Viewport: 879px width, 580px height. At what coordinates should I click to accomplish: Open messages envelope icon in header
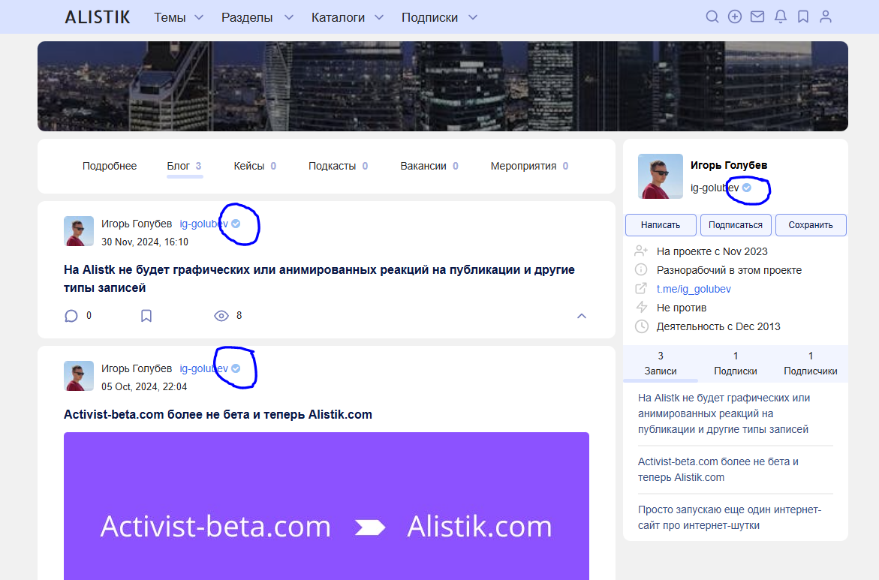click(757, 17)
